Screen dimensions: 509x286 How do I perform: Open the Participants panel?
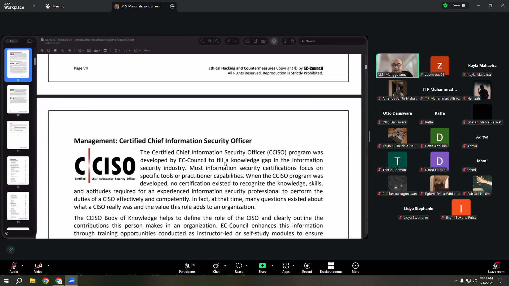coord(187,267)
